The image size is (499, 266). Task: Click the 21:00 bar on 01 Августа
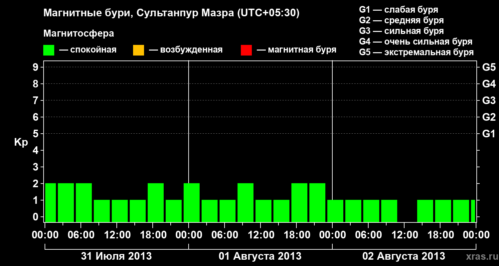(317, 202)
